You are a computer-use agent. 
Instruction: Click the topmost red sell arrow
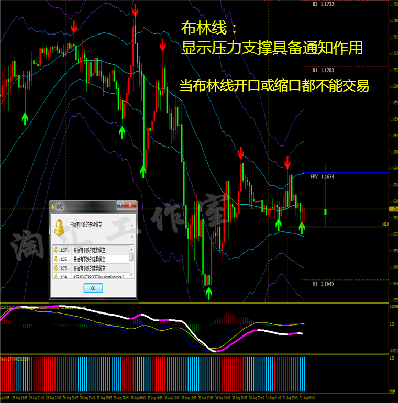point(135,12)
